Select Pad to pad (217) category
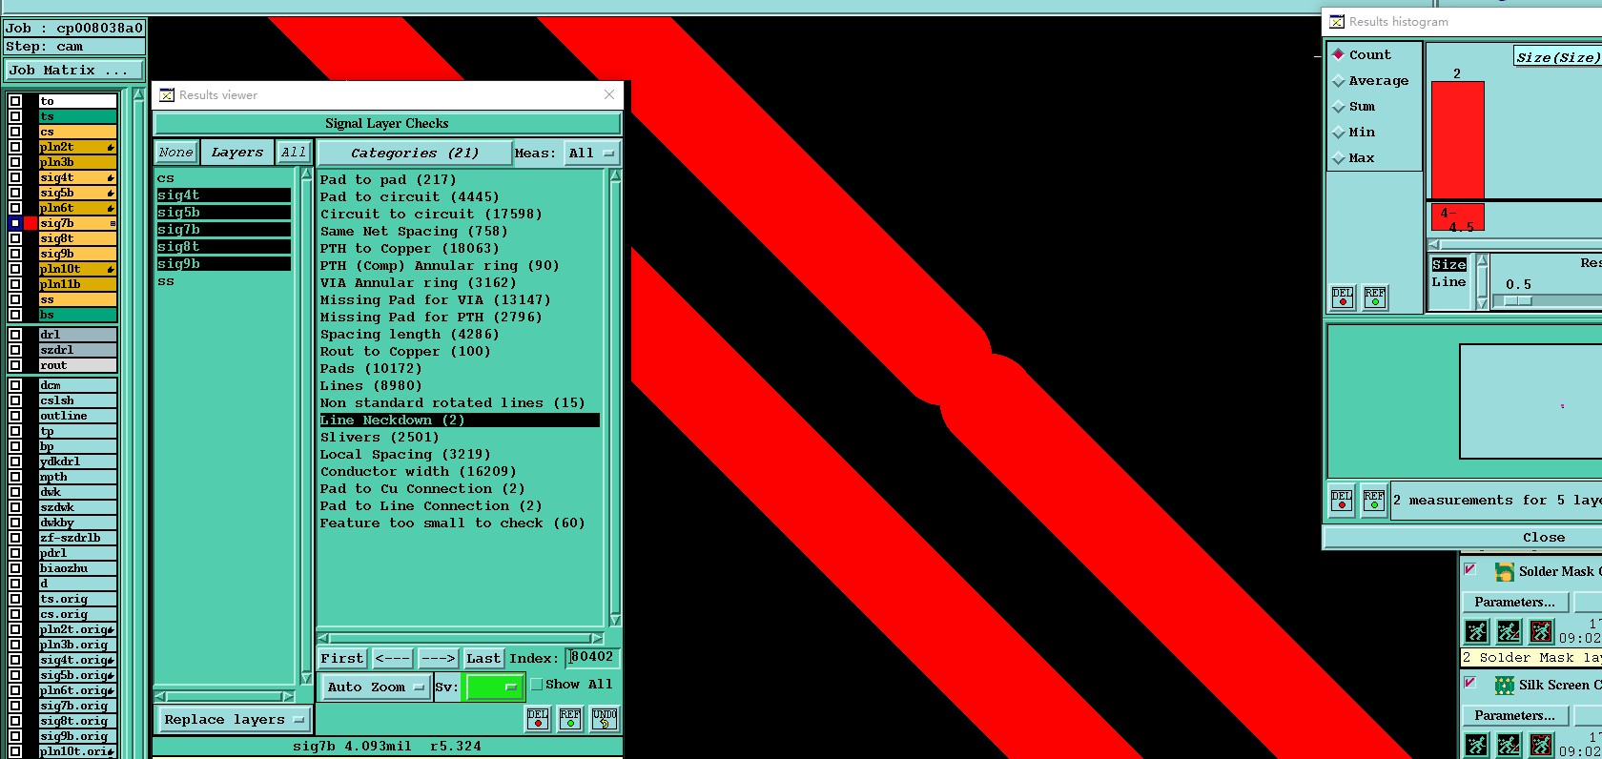 (x=388, y=179)
